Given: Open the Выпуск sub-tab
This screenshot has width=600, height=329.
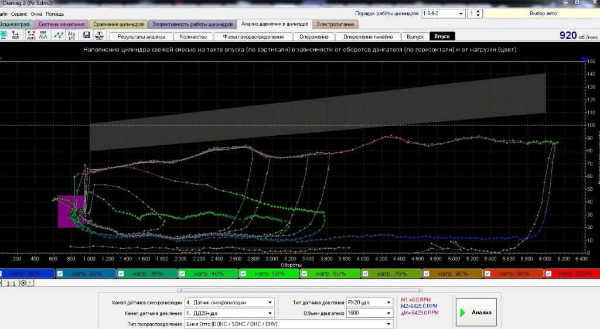Looking at the screenshot, I should tap(415, 37).
